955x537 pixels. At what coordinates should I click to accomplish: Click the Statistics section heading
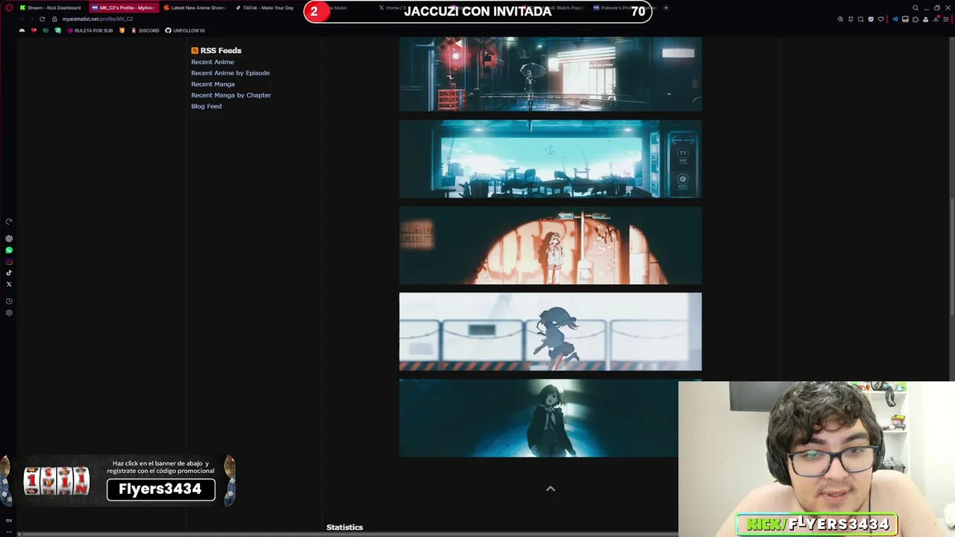pos(345,527)
